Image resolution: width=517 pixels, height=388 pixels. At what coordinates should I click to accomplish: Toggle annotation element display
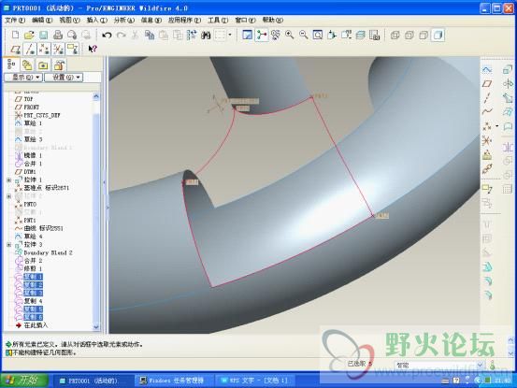(x=72, y=50)
